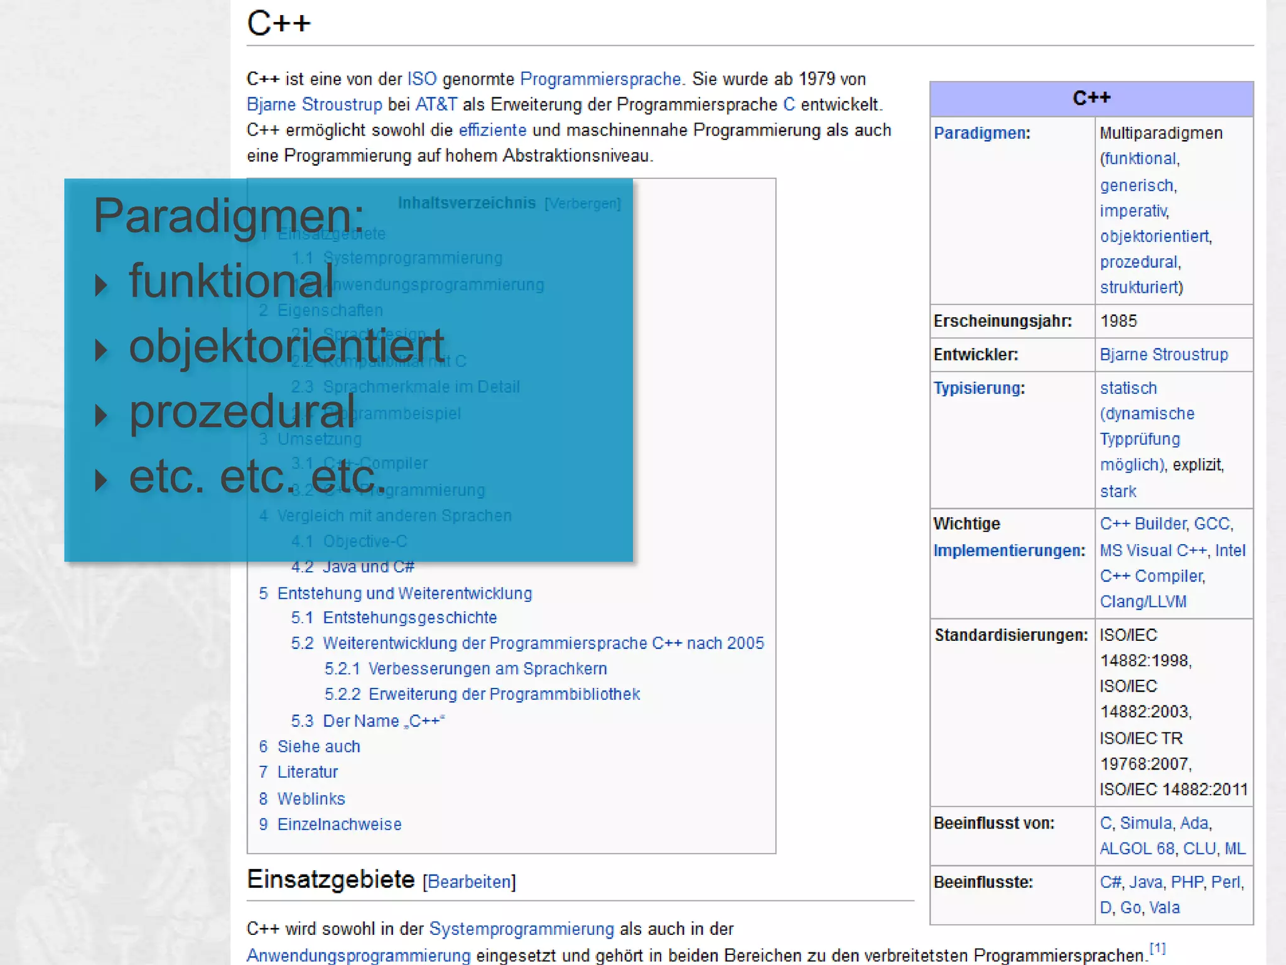
Task: Open the Java link in Beeinflusste row
Action: pyautogui.click(x=1146, y=883)
